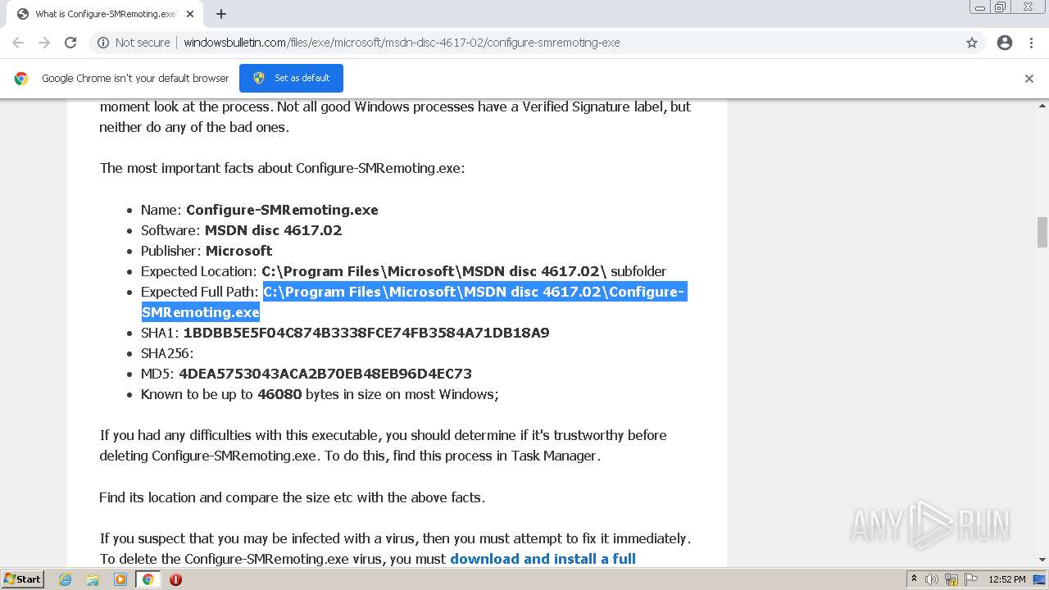Click Publisher value Microsoft
Viewport: 1049px width, 590px height.
pos(238,251)
